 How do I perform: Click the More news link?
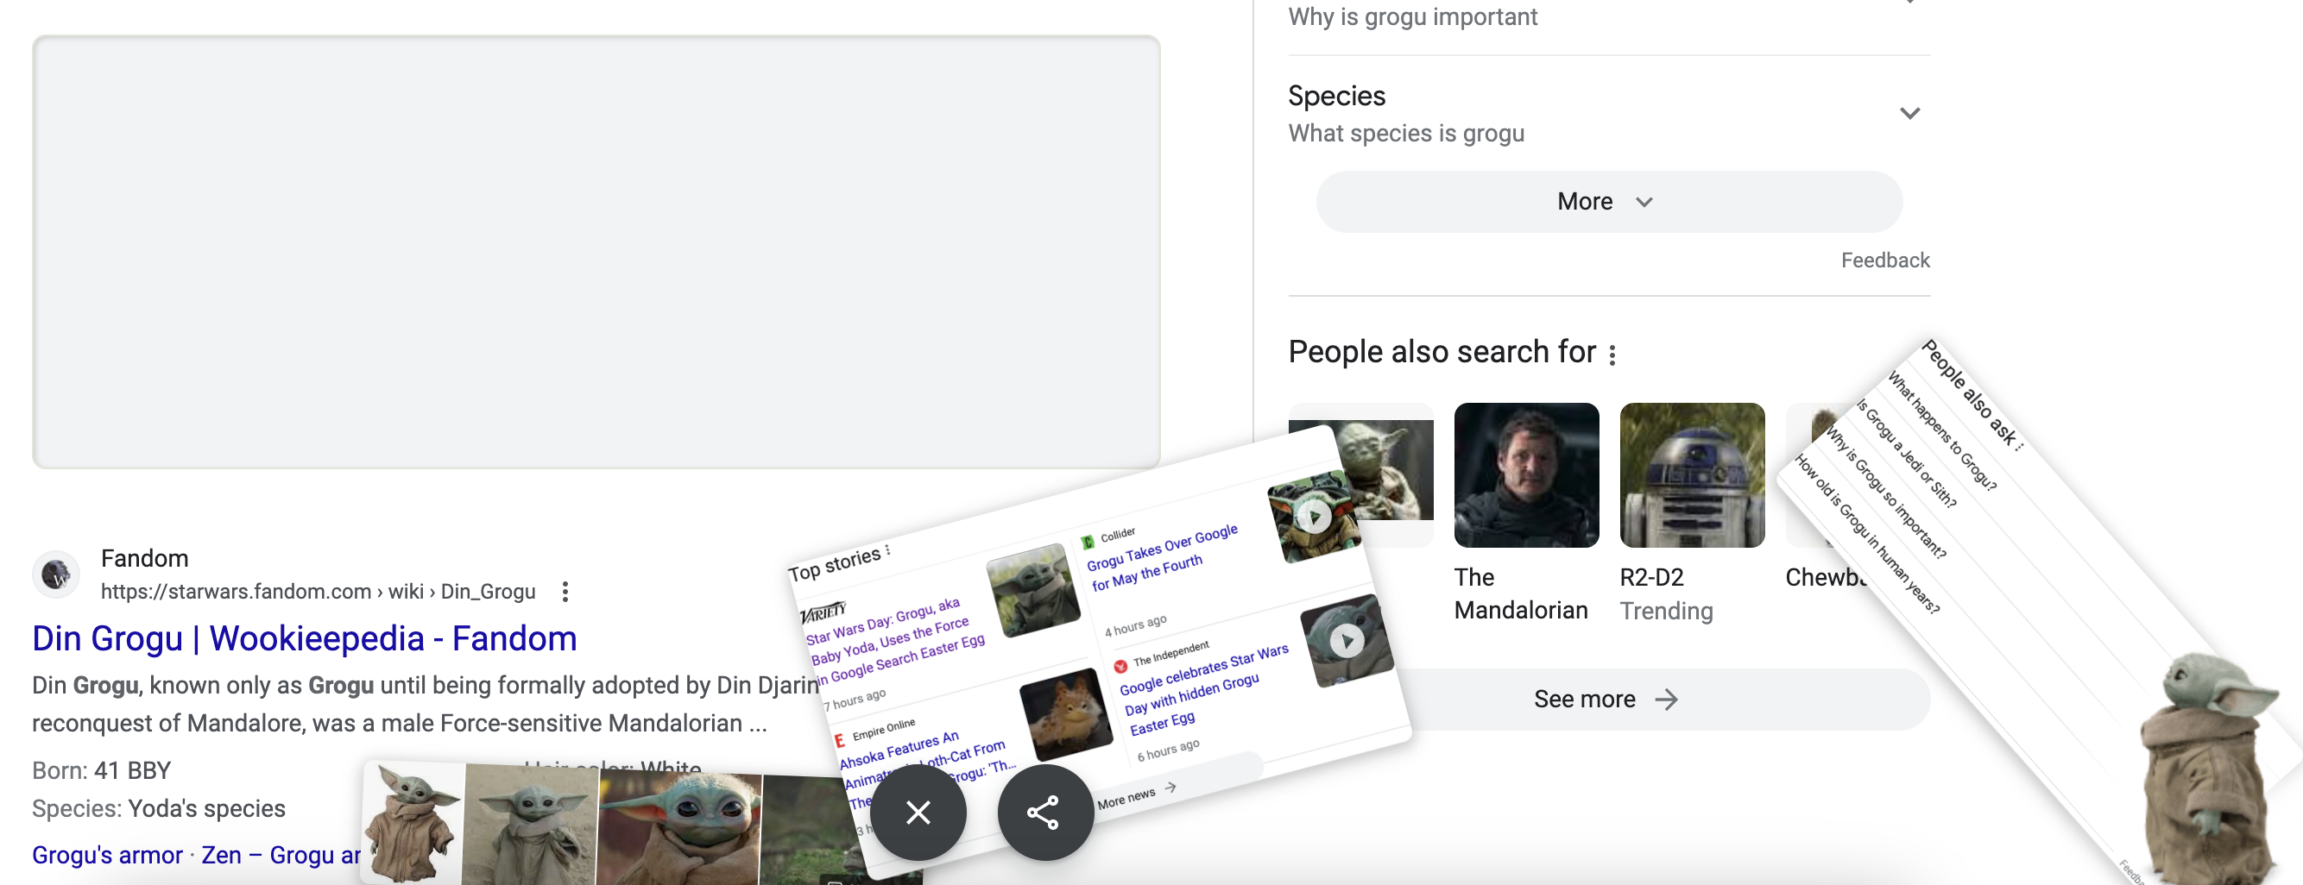pos(1135,797)
